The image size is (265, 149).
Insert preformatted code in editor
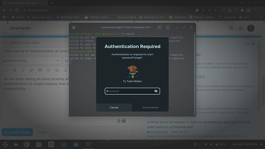[x=48, y=70]
